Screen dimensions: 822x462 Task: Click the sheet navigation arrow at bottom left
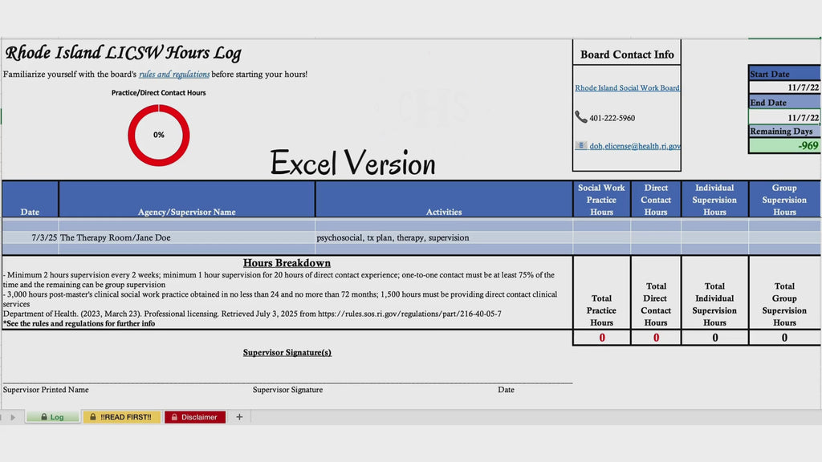click(x=13, y=417)
